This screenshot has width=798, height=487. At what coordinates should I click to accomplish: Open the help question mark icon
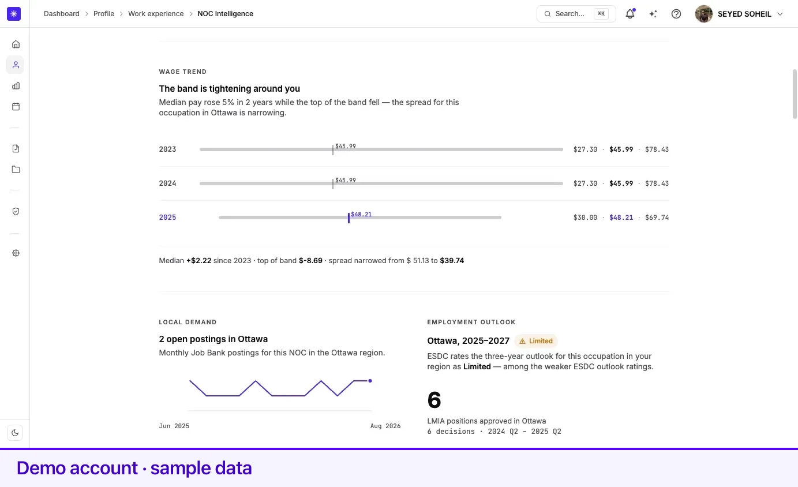(x=676, y=14)
